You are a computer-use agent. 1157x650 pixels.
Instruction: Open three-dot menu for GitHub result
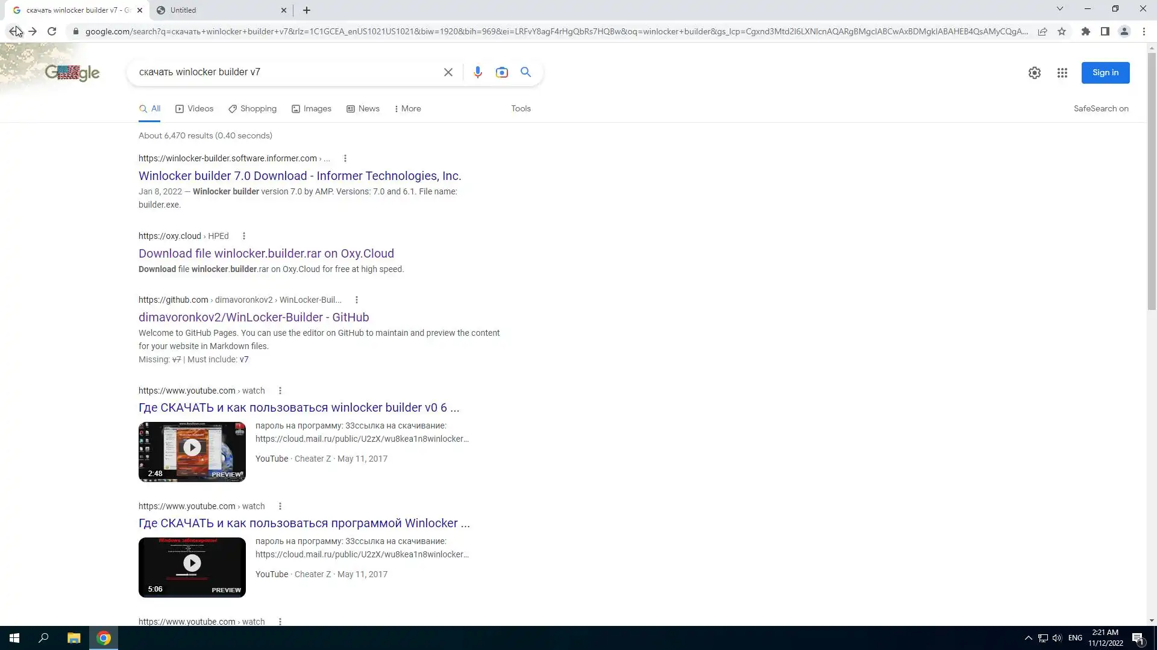(356, 300)
